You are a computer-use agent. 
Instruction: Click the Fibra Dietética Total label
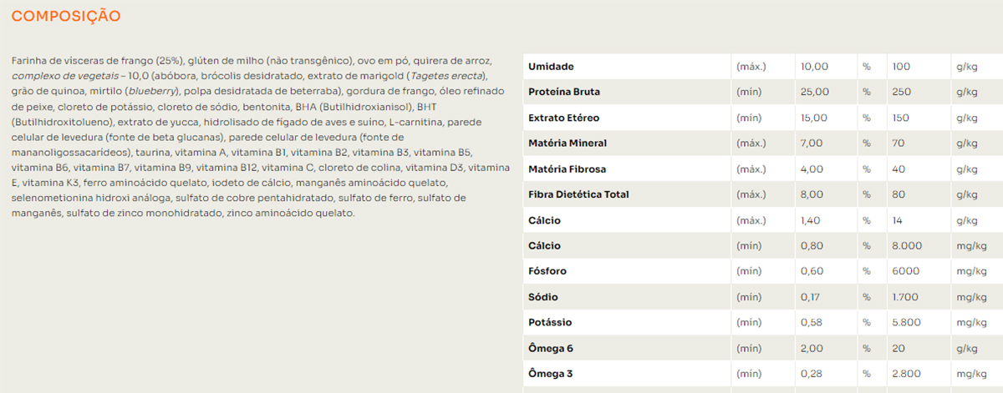tap(578, 194)
